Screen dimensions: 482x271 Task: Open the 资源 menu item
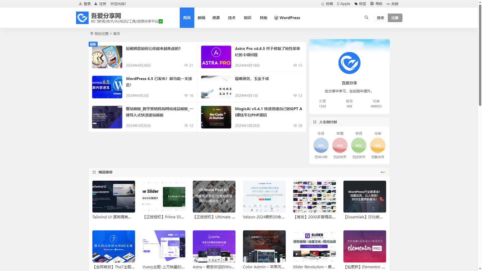[216, 18]
